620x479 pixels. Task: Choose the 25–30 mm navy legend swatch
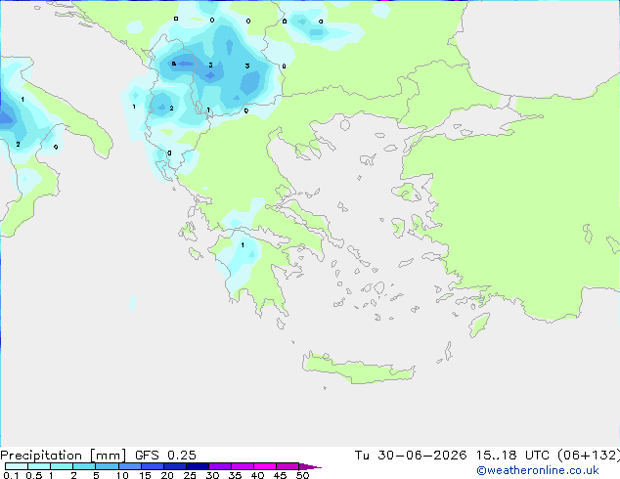click(x=197, y=466)
